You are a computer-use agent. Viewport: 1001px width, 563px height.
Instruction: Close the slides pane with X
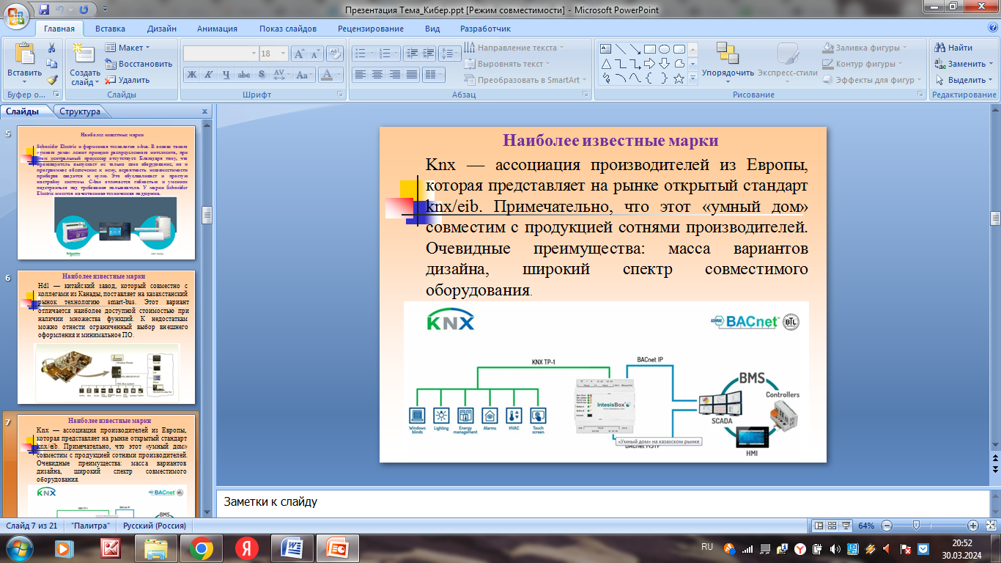pos(206,111)
